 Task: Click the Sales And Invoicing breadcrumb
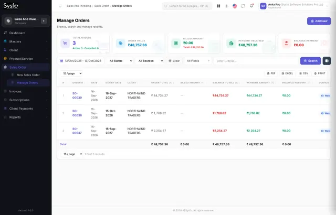click(79, 6)
